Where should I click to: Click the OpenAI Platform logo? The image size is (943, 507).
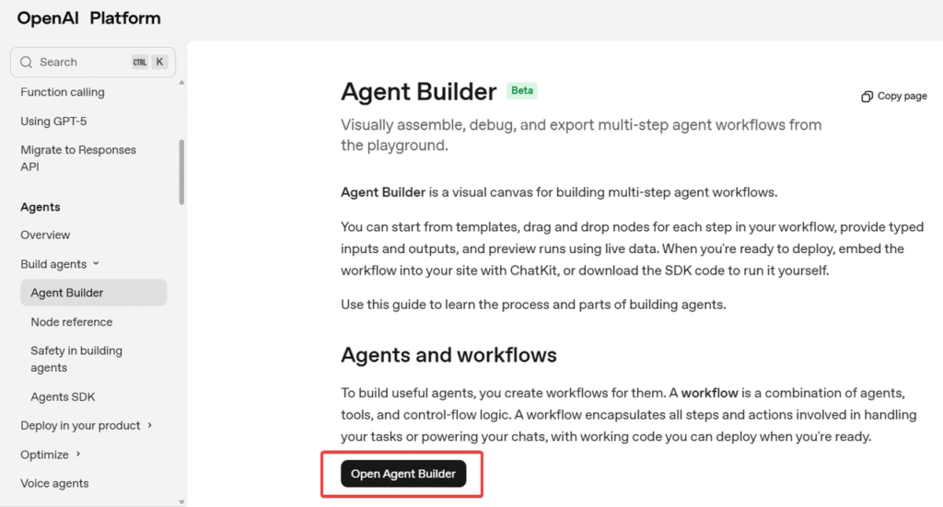(88, 18)
